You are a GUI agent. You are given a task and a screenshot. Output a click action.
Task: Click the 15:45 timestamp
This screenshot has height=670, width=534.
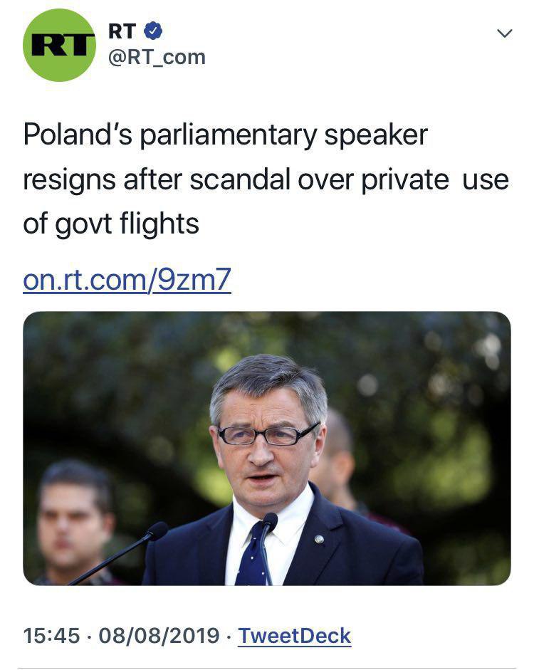(51, 634)
